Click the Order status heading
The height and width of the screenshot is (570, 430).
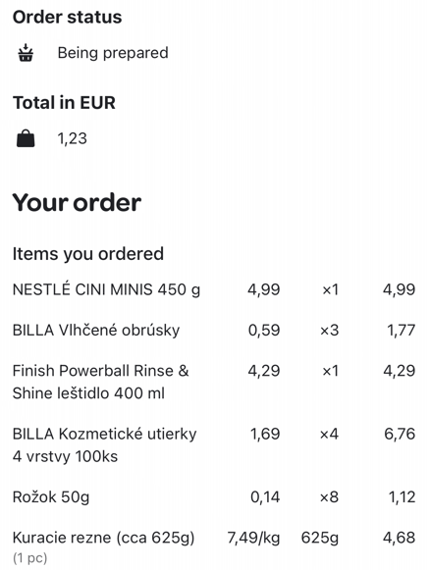click(x=68, y=17)
